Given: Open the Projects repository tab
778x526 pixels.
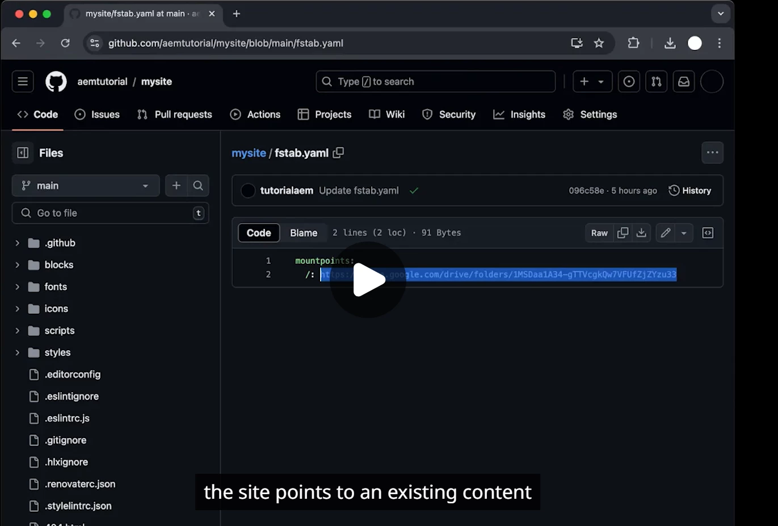Looking at the screenshot, I should point(325,115).
